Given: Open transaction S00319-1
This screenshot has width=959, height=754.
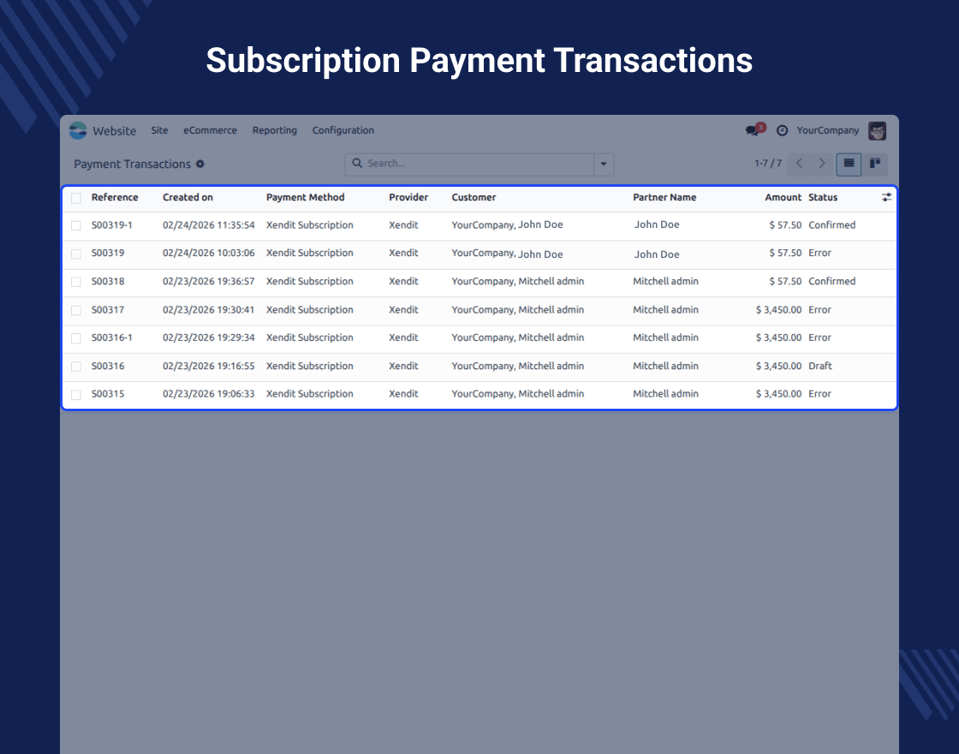Looking at the screenshot, I should click(x=111, y=225).
